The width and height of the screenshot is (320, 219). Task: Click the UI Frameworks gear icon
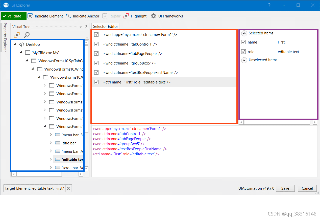click(x=154, y=16)
